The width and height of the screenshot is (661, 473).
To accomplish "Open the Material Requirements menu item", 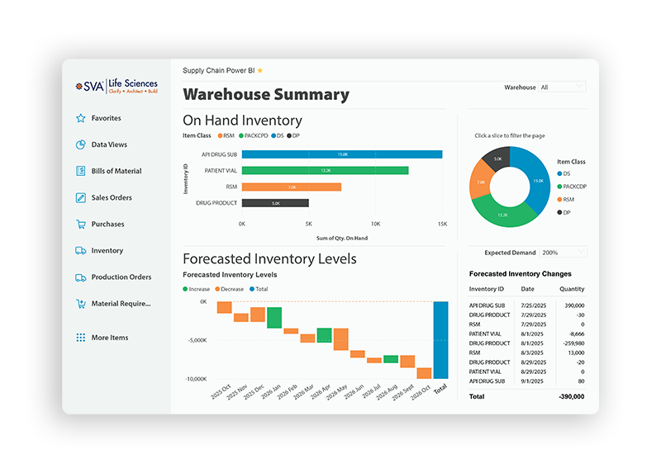I will (x=121, y=304).
